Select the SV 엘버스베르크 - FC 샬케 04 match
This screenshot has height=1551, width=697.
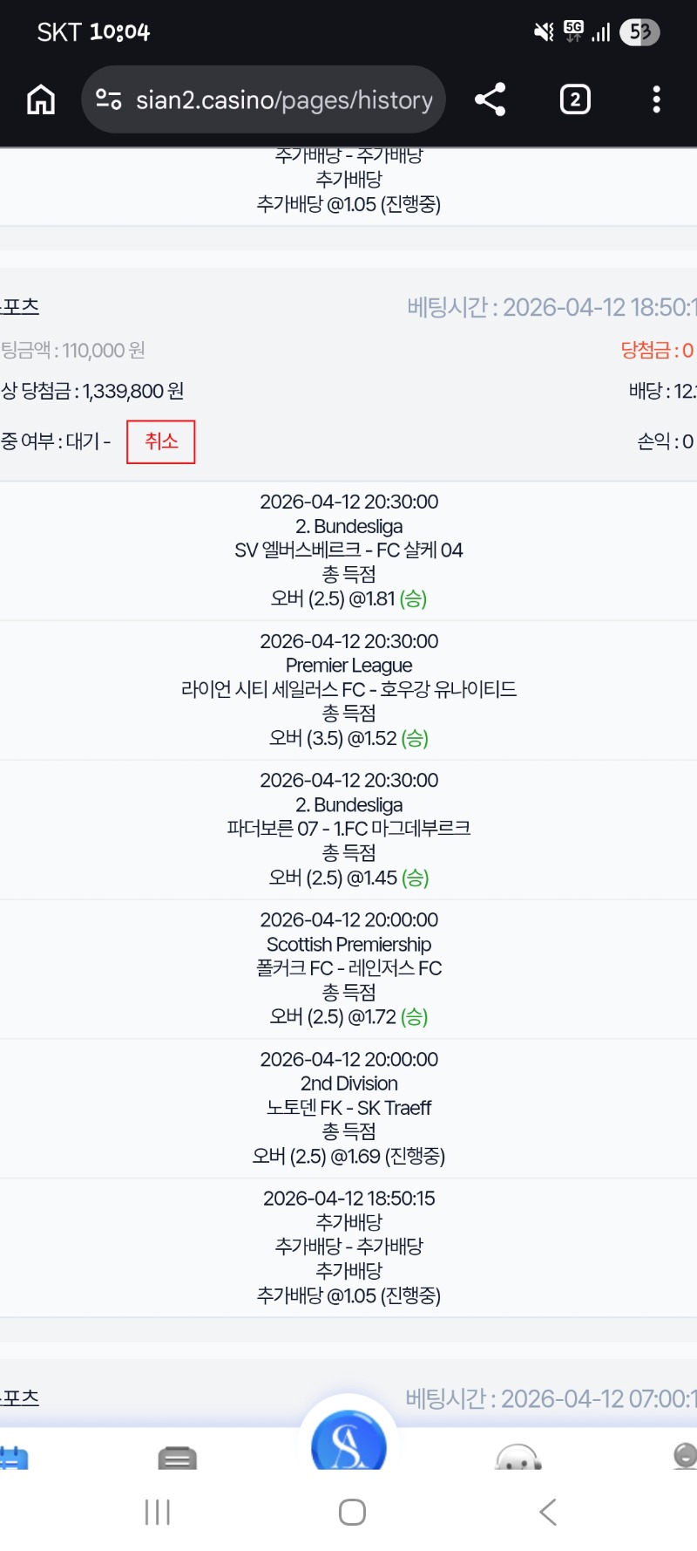point(348,550)
